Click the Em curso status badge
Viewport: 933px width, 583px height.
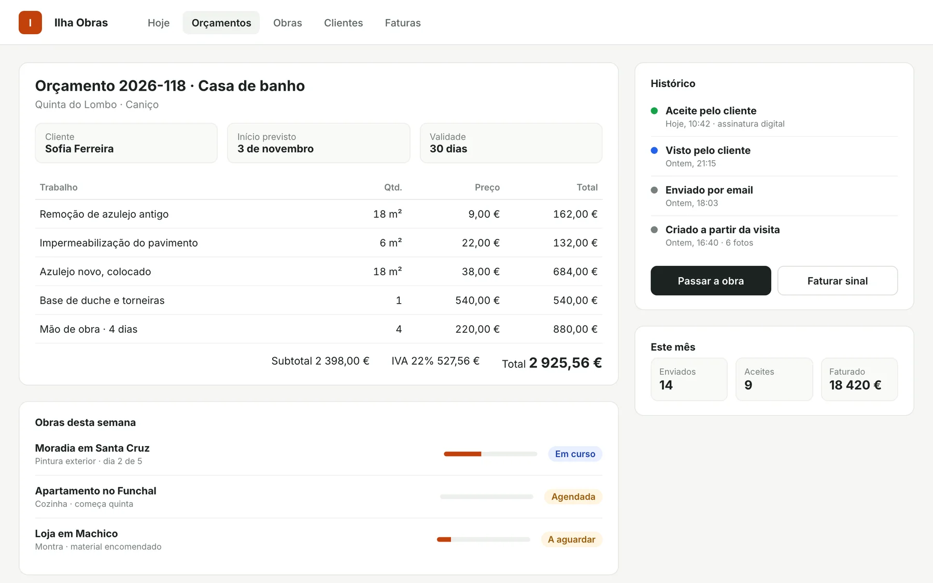coord(575,454)
